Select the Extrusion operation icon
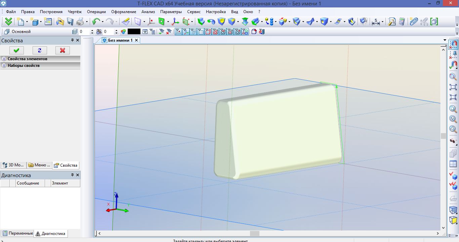 coord(201,22)
